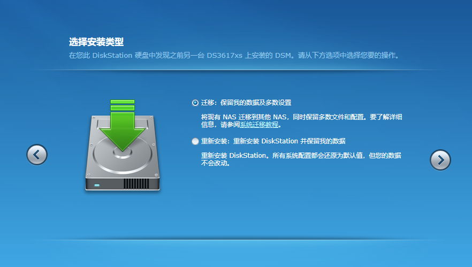Screen dimensions: 472x267
Task: Click the 重新安装 DiskStation 并保留我的数据 label
Action: (273, 141)
